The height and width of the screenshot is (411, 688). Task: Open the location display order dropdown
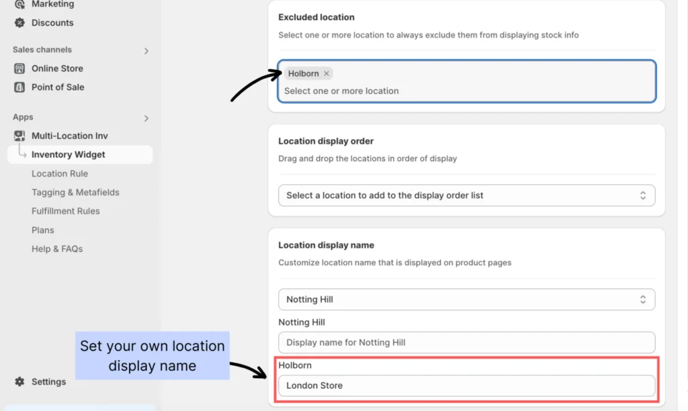point(466,195)
